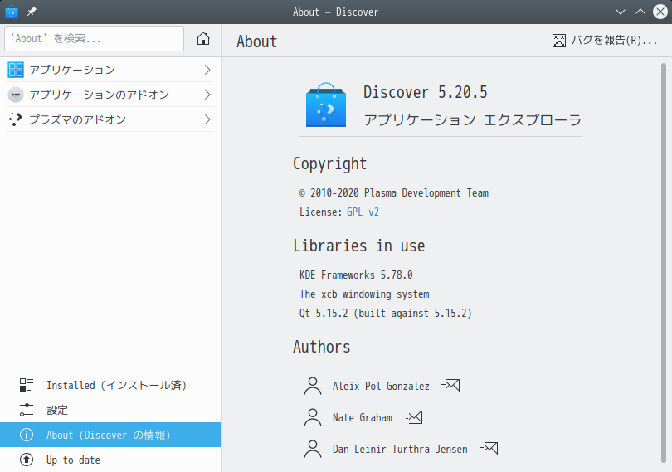The height and width of the screenshot is (472, 672).
Task: Click the settings sliders icon
Action: click(27, 410)
